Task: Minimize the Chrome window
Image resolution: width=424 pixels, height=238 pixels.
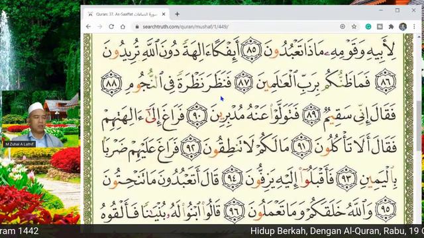Action: [x=381, y=11]
